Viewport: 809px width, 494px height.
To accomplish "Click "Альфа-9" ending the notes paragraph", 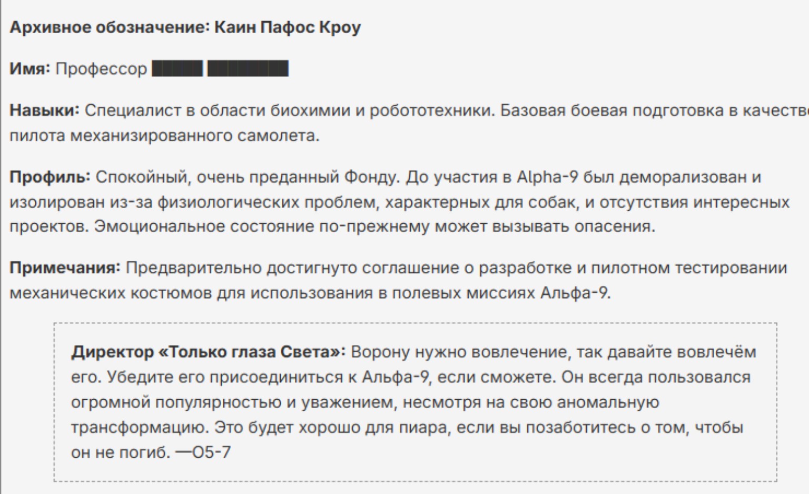I will click(574, 293).
